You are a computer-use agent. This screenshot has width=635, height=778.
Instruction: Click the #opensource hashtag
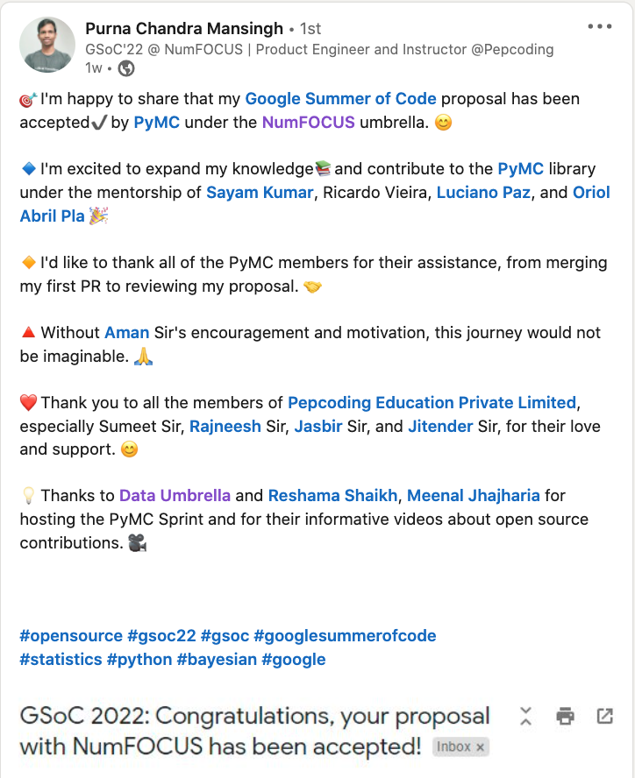pyautogui.click(x=70, y=635)
